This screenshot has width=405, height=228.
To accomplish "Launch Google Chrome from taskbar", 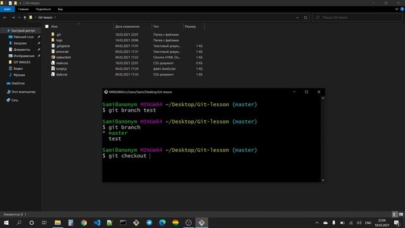I will point(84,222).
